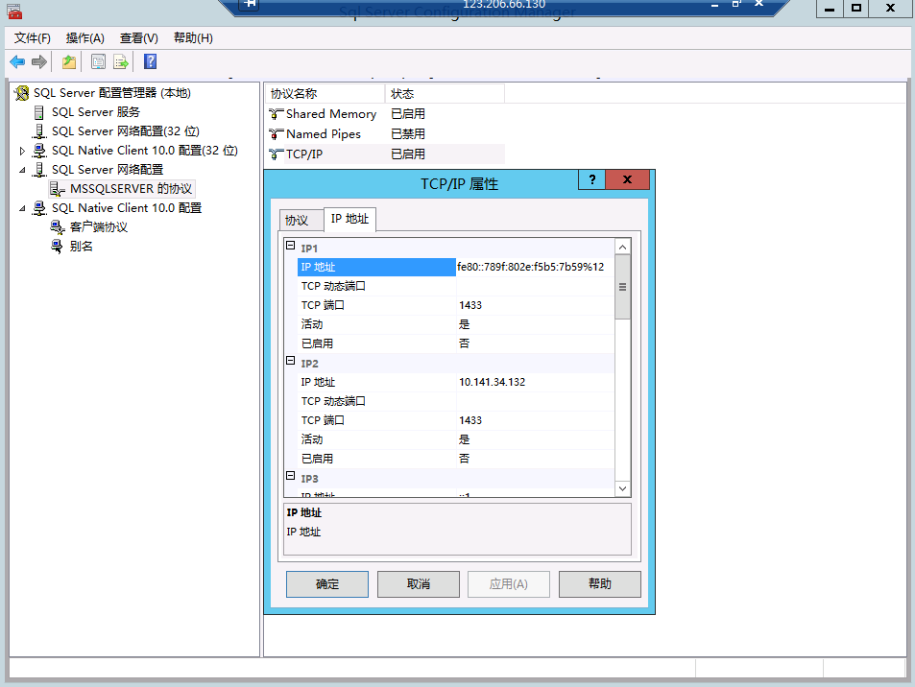Expand SQL Native Client 10.0 配置(32 位) node
915x687 pixels.
tap(21, 151)
